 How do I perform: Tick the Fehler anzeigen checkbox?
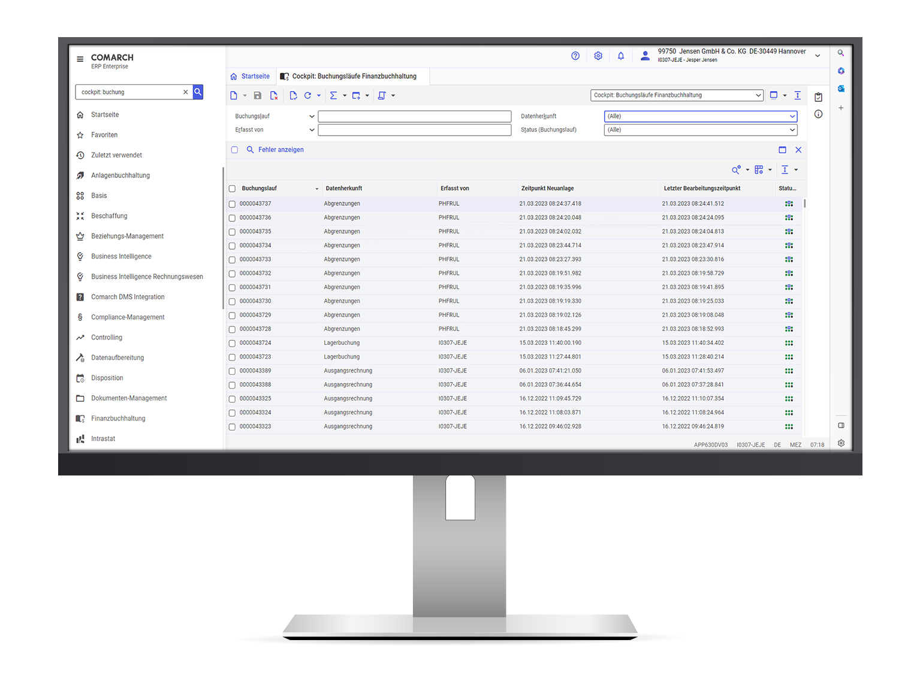tap(234, 150)
